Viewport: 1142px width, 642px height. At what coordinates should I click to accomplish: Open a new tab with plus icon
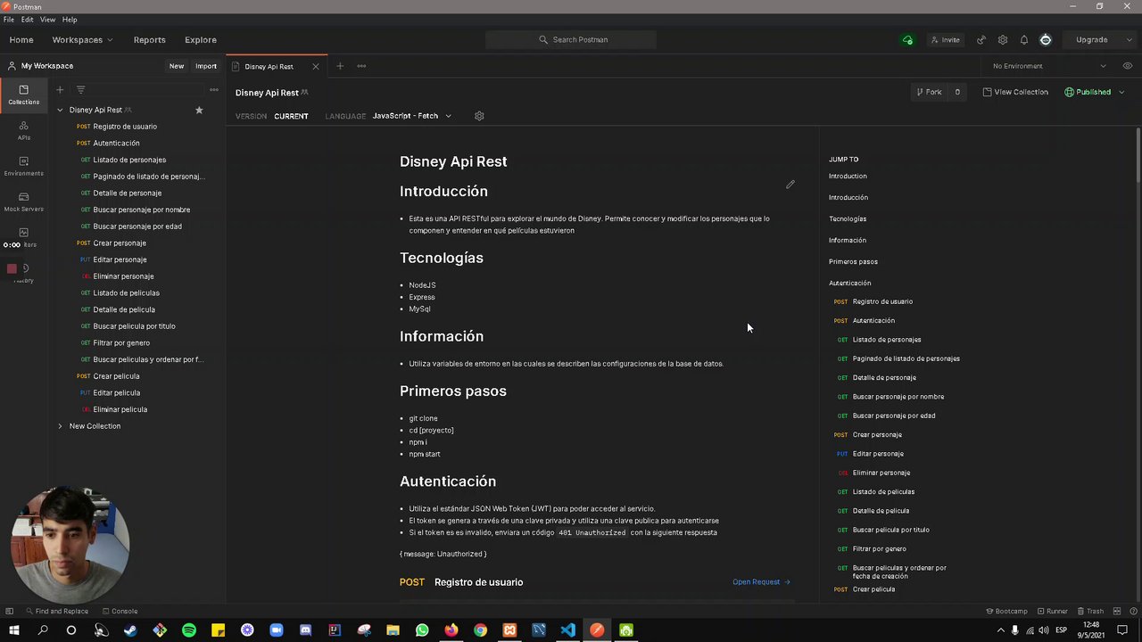click(x=339, y=66)
